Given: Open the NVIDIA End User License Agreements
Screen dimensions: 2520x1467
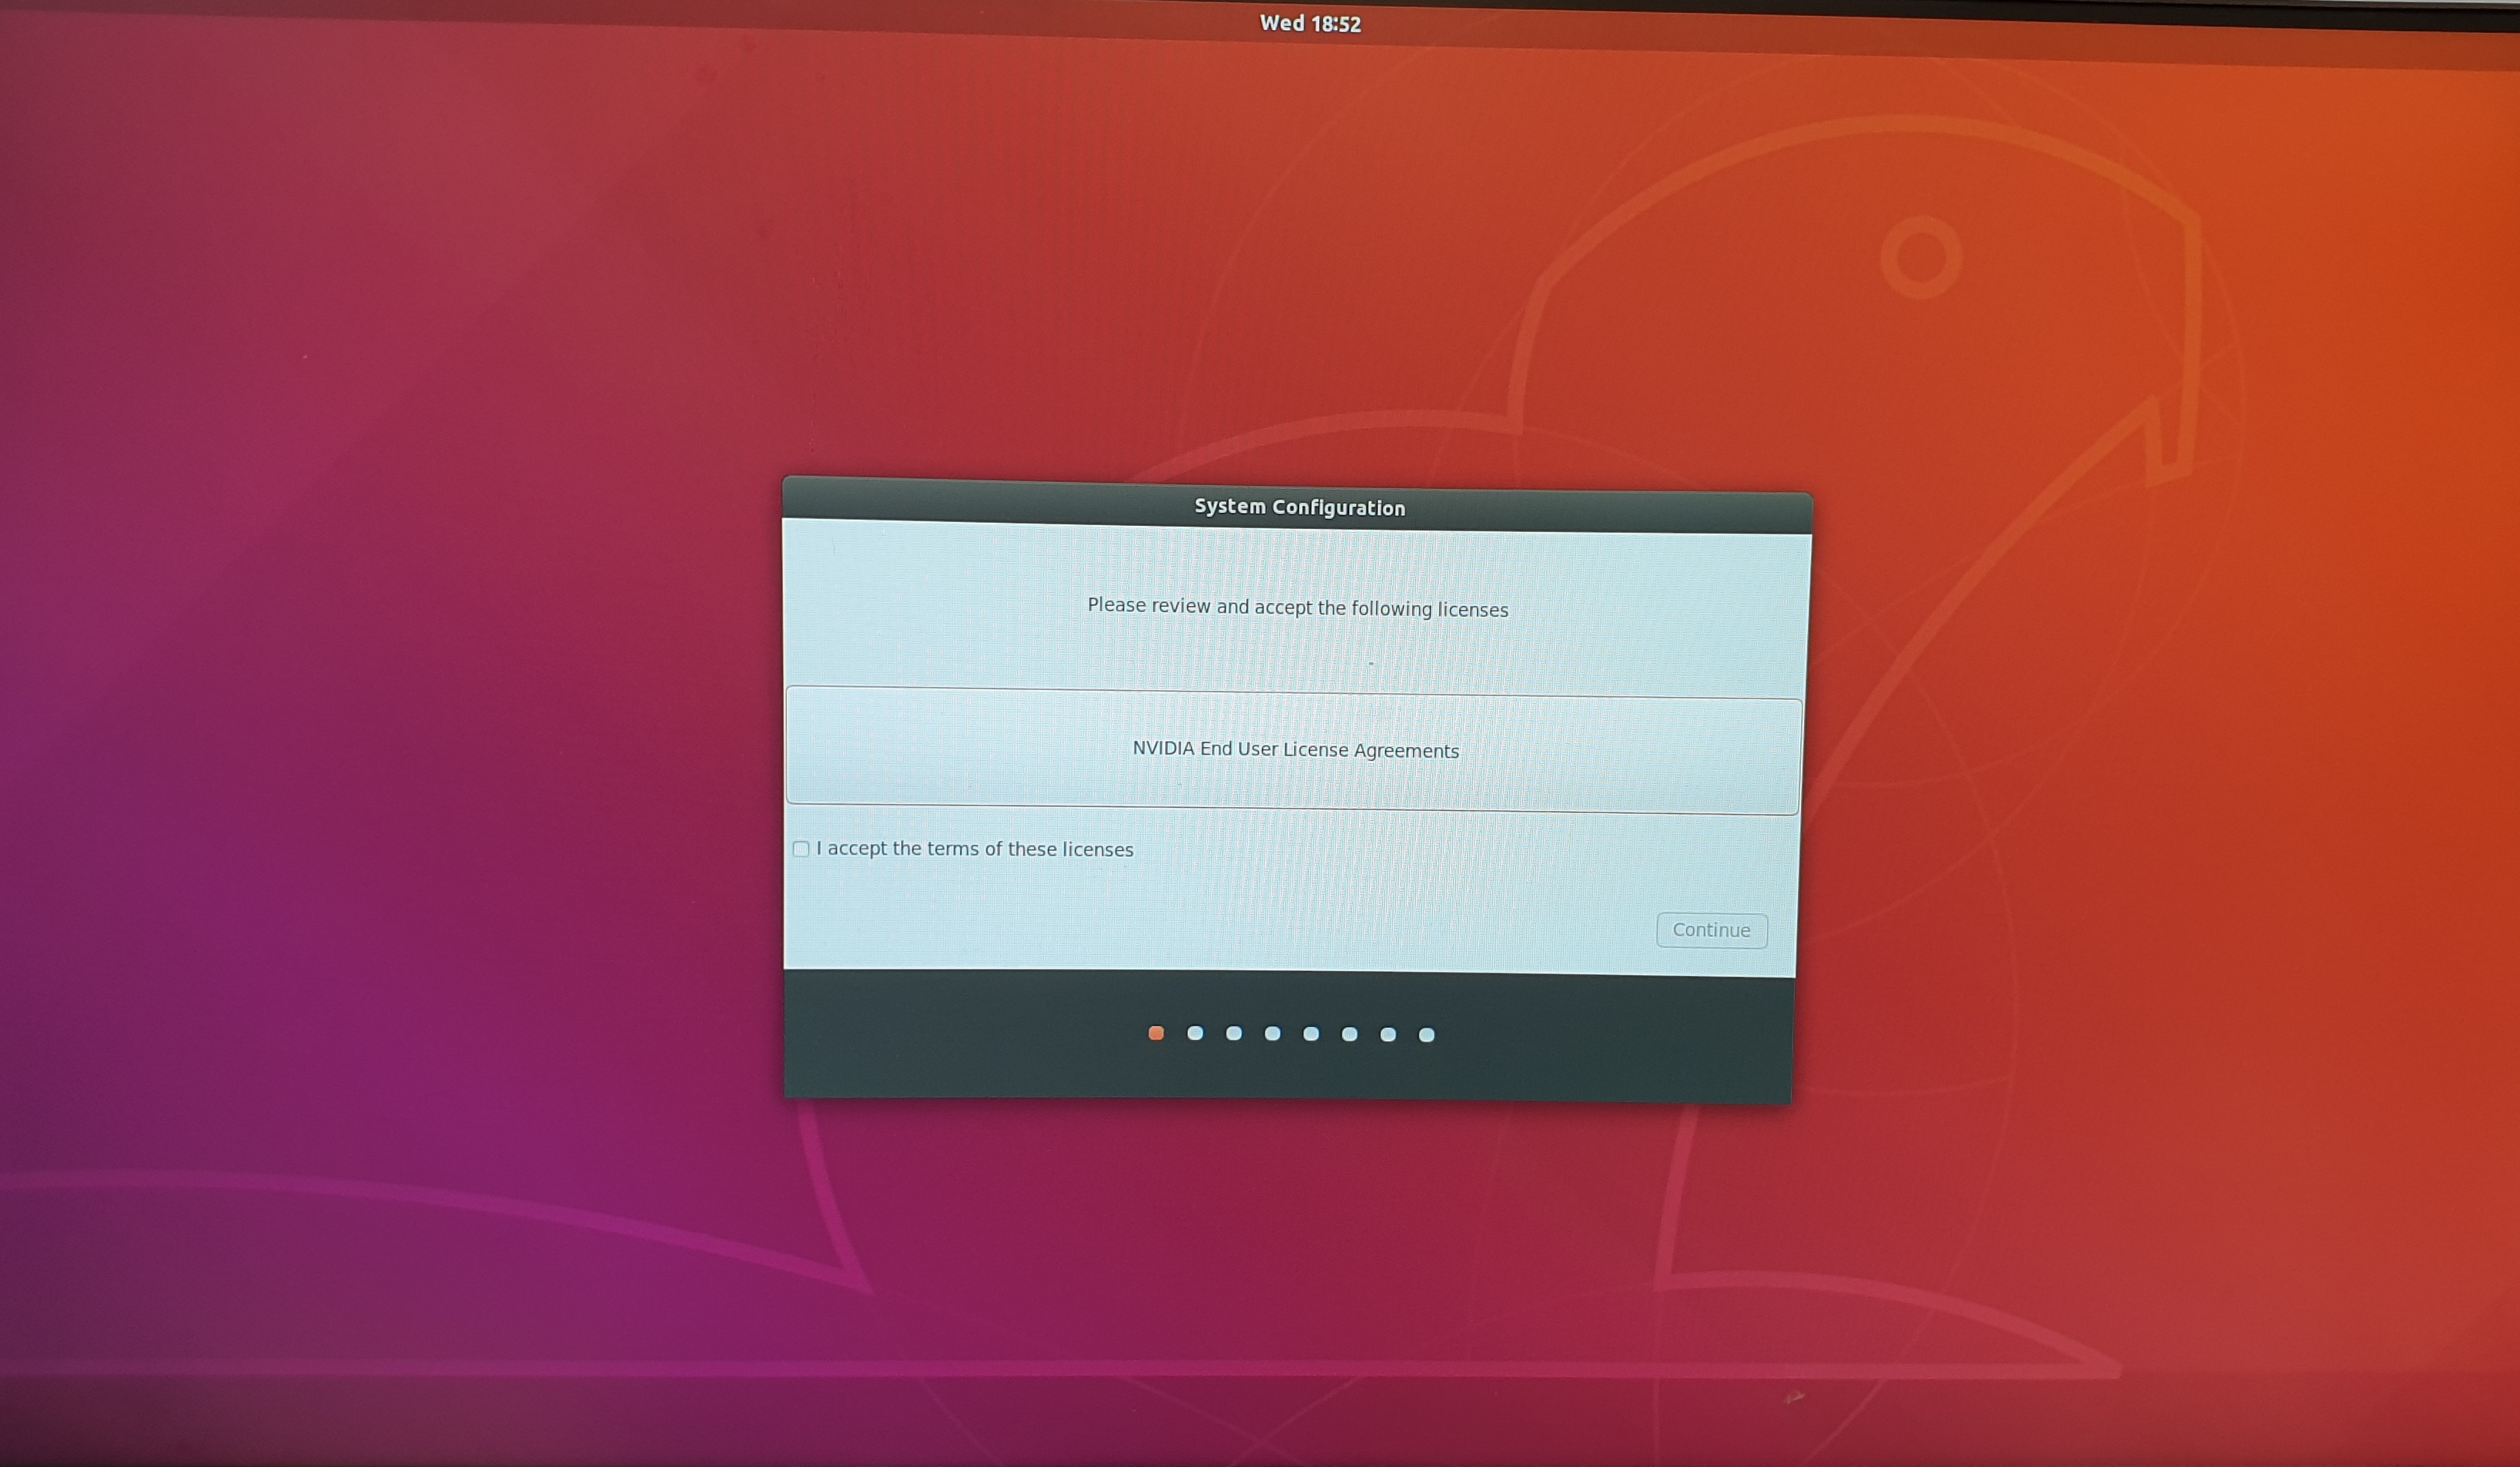Looking at the screenshot, I should (x=1295, y=750).
